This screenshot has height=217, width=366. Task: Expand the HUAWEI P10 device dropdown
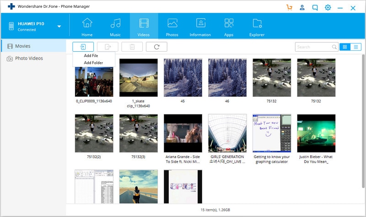tap(59, 26)
